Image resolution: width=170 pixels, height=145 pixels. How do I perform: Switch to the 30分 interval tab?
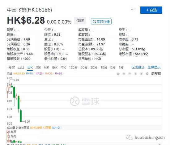[x=94, y=68]
